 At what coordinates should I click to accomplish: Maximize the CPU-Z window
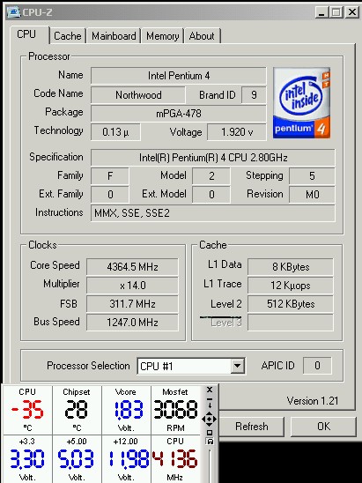(336, 12)
